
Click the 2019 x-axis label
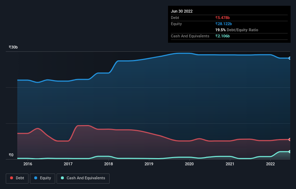coord(149,164)
